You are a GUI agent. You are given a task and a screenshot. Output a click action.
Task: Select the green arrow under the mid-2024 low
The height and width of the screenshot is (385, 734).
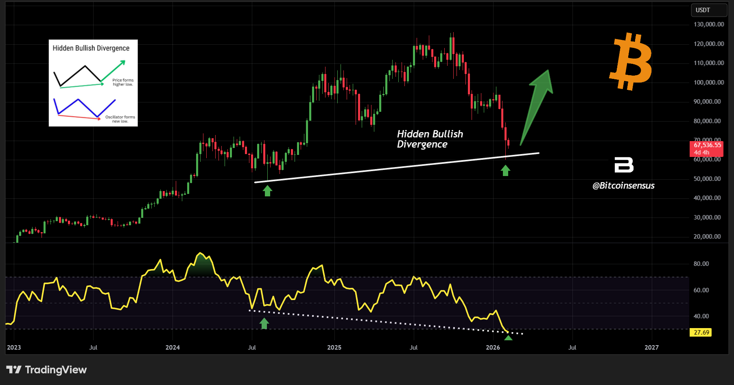coord(267,191)
